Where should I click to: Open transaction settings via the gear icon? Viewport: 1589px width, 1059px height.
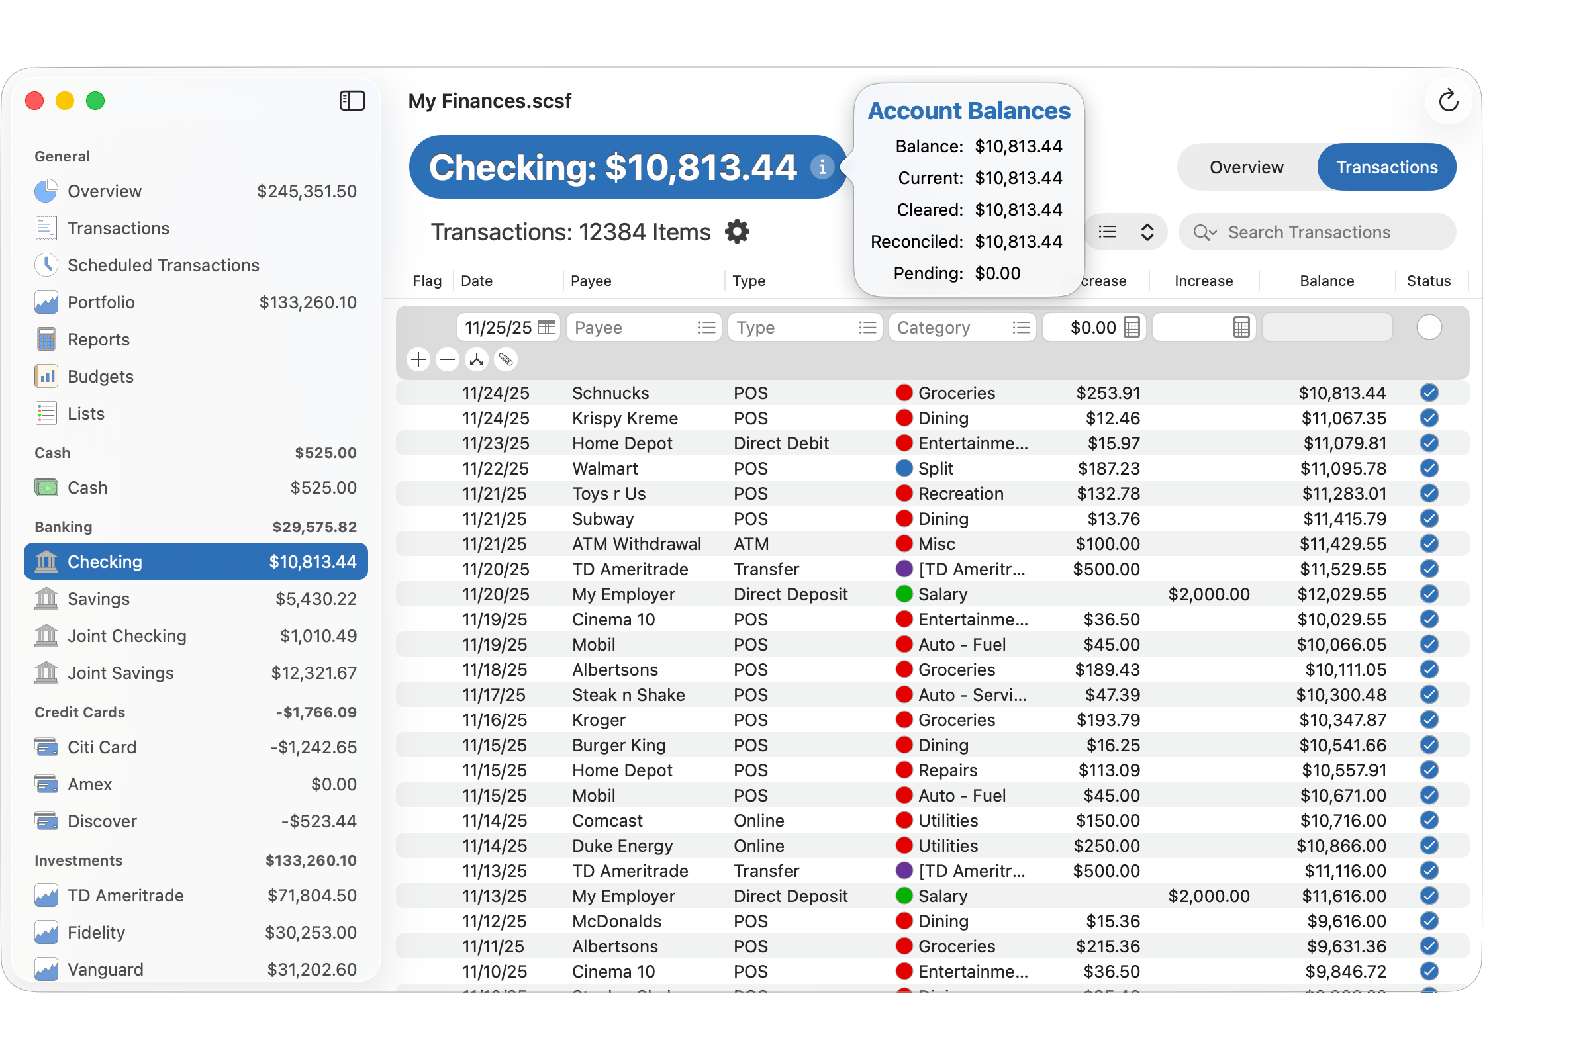coord(737,232)
